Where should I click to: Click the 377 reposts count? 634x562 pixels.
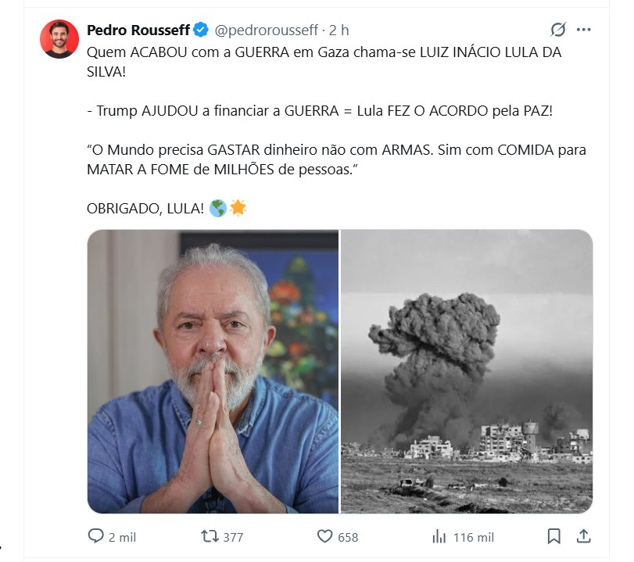233,537
